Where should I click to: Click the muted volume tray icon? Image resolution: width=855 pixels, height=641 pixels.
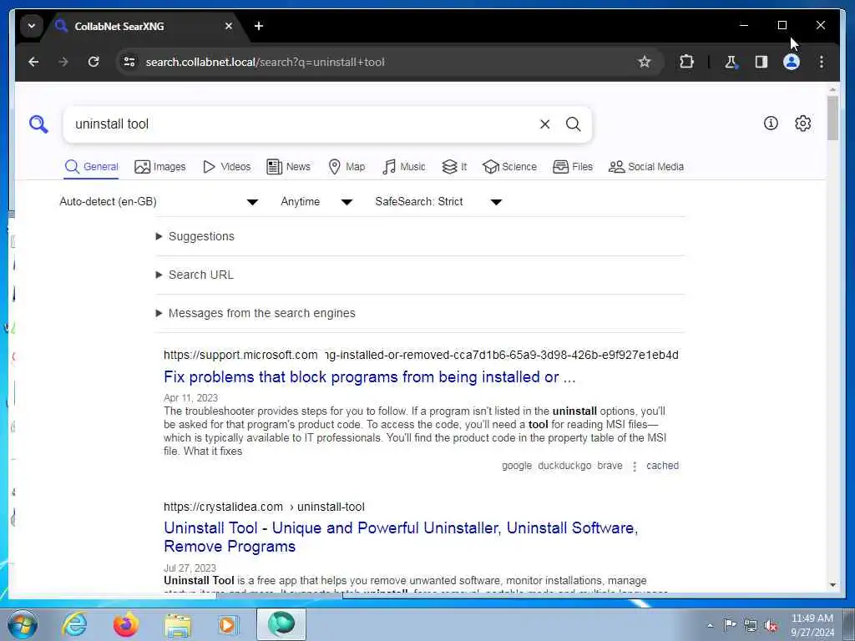[x=771, y=625]
